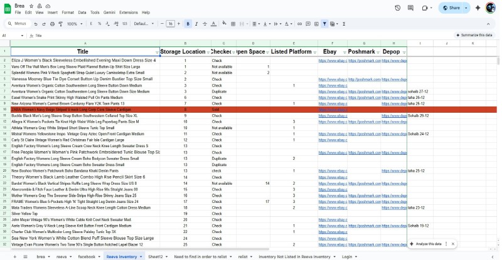Open filter dropdown in Title header
The width and height of the screenshot is (502, 260).
point(157,51)
